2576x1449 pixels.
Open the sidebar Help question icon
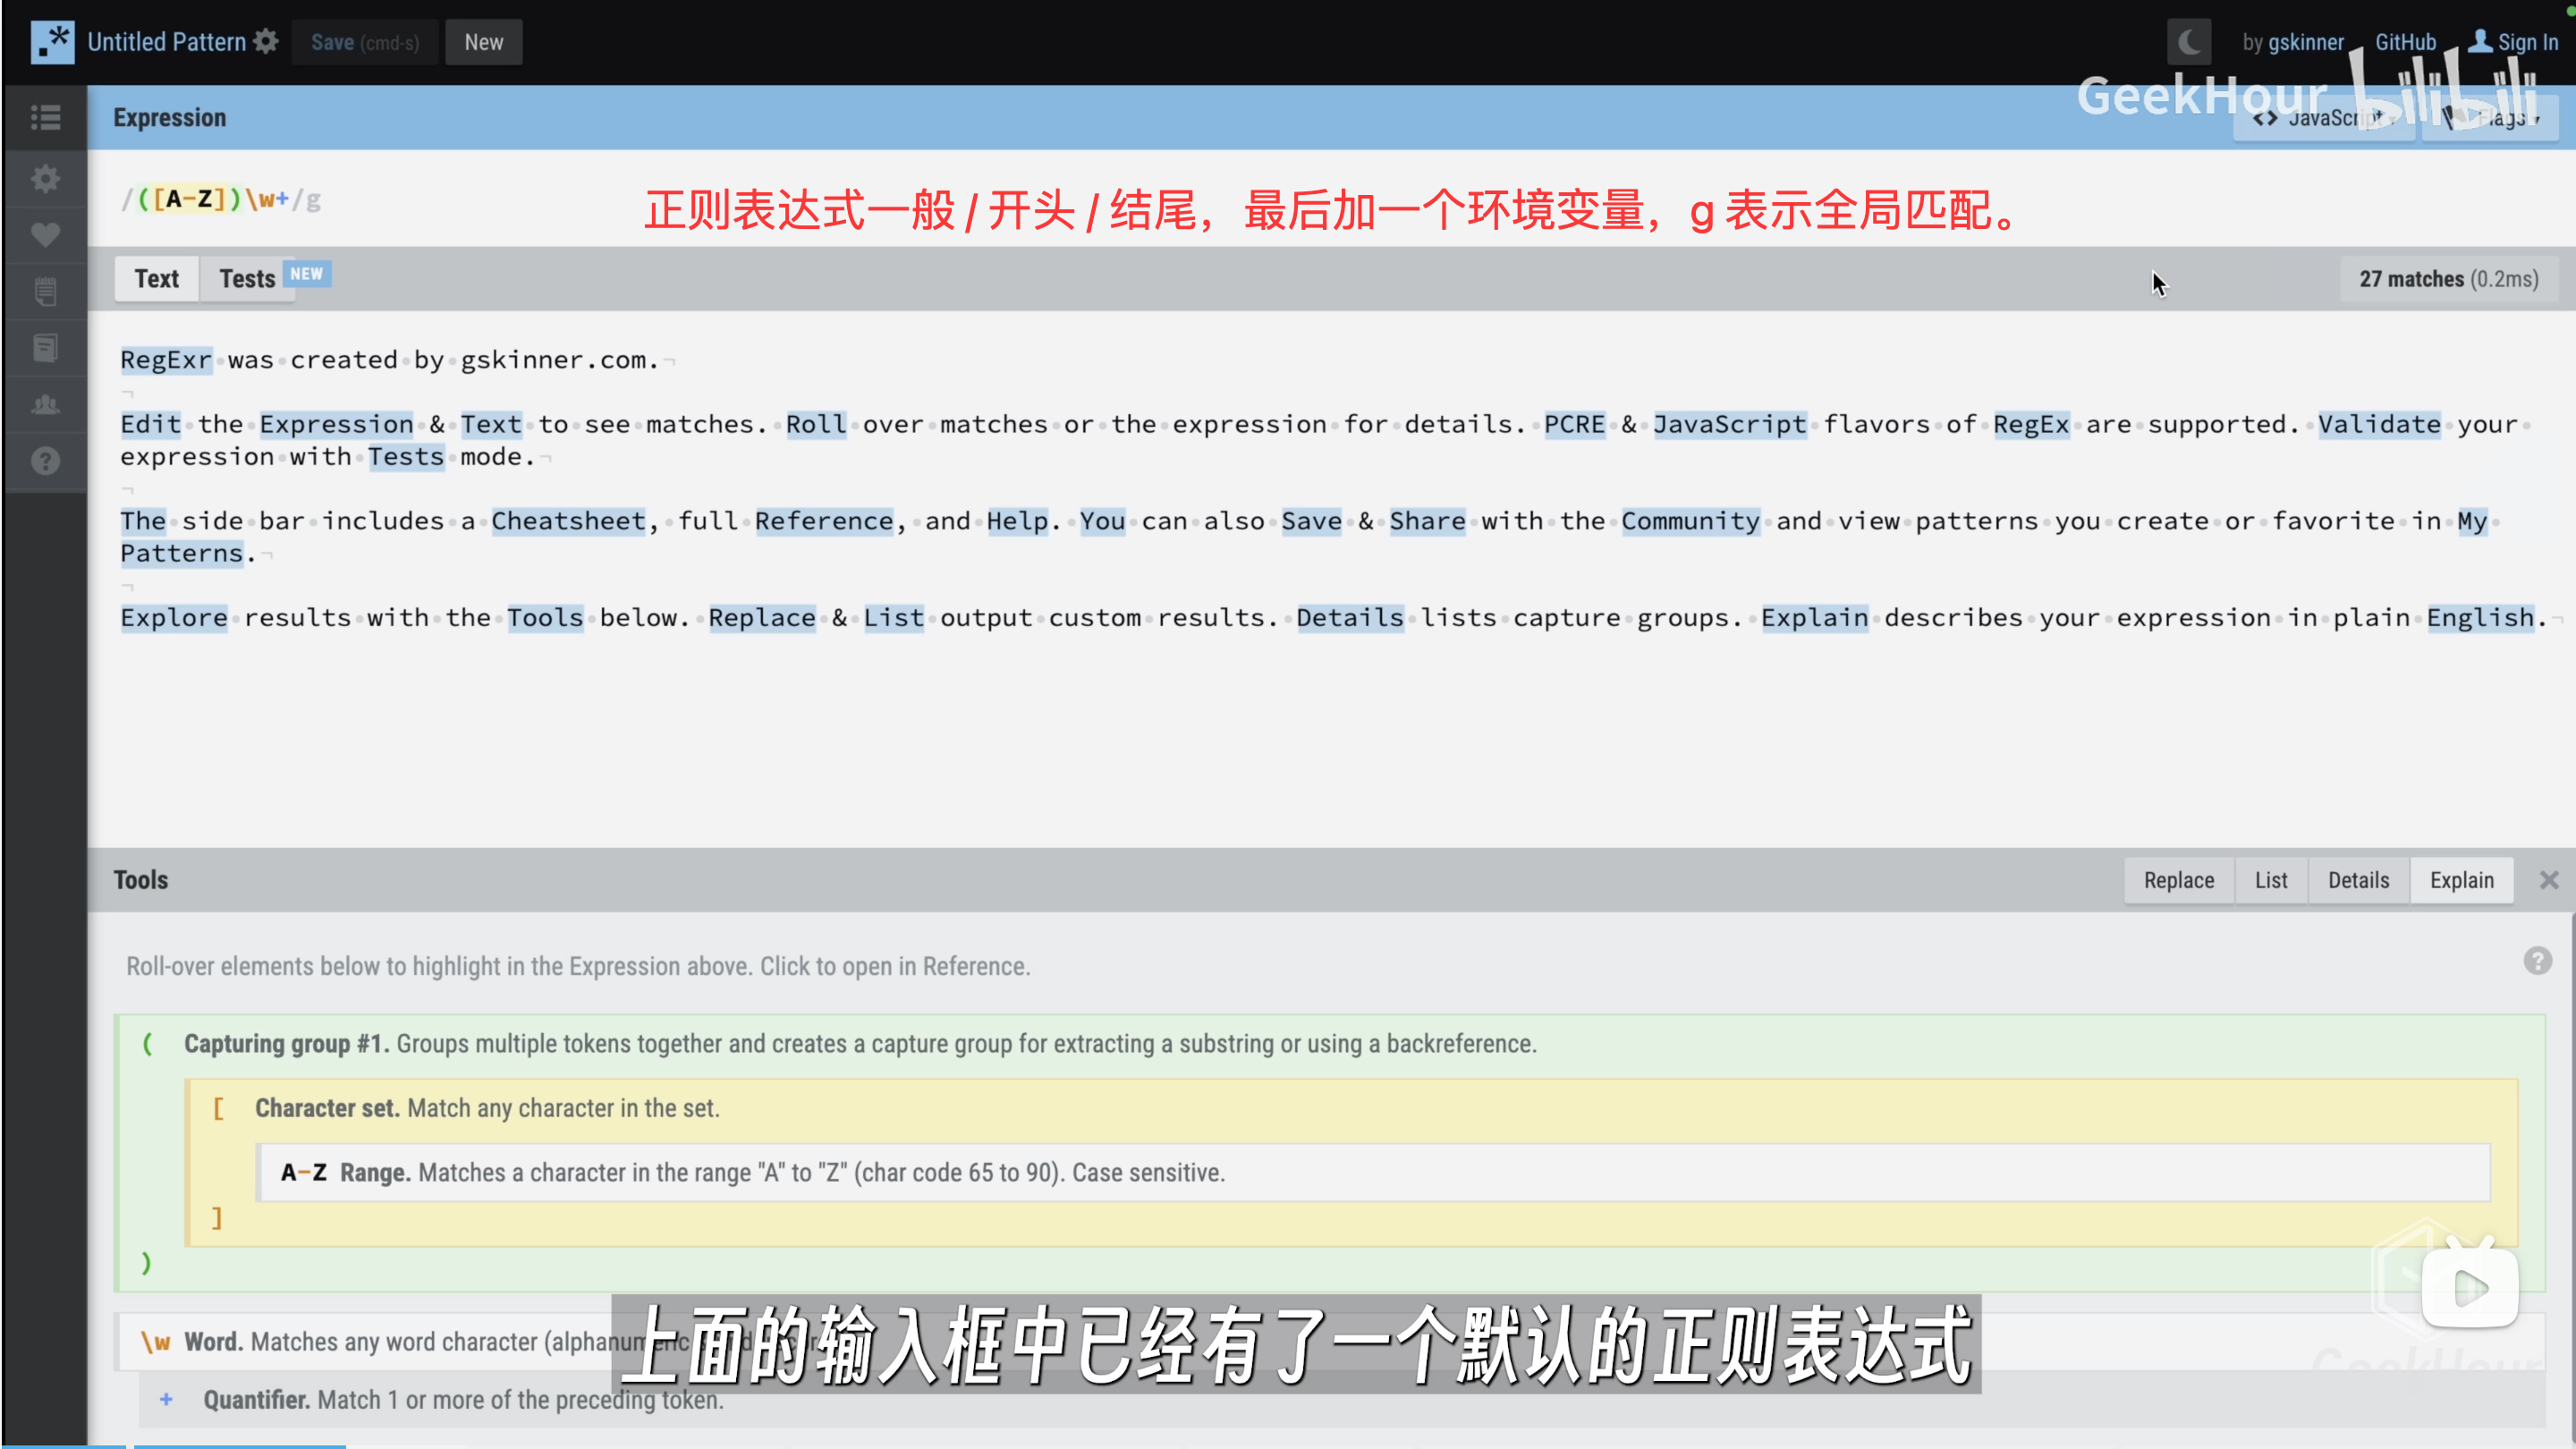pos(45,461)
